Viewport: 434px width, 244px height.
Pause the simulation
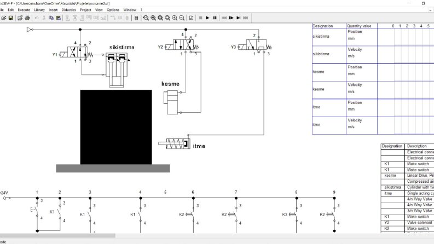click(x=215, y=18)
